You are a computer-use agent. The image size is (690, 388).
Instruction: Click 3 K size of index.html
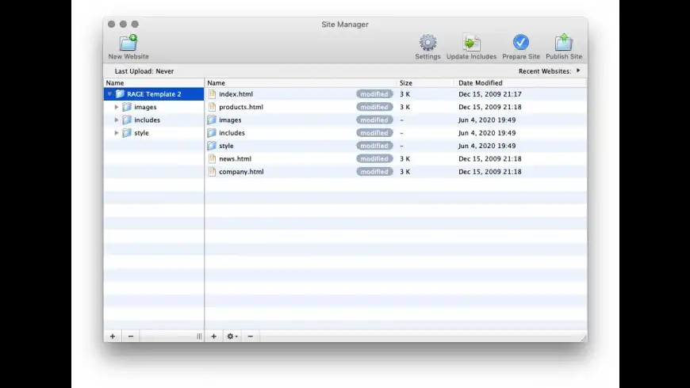coord(404,94)
